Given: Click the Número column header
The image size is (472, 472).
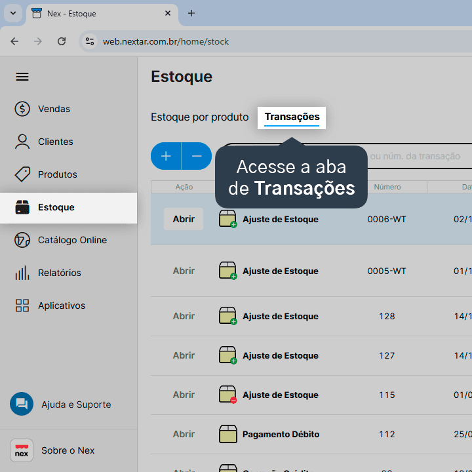Looking at the screenshot, I should (387, 187).
